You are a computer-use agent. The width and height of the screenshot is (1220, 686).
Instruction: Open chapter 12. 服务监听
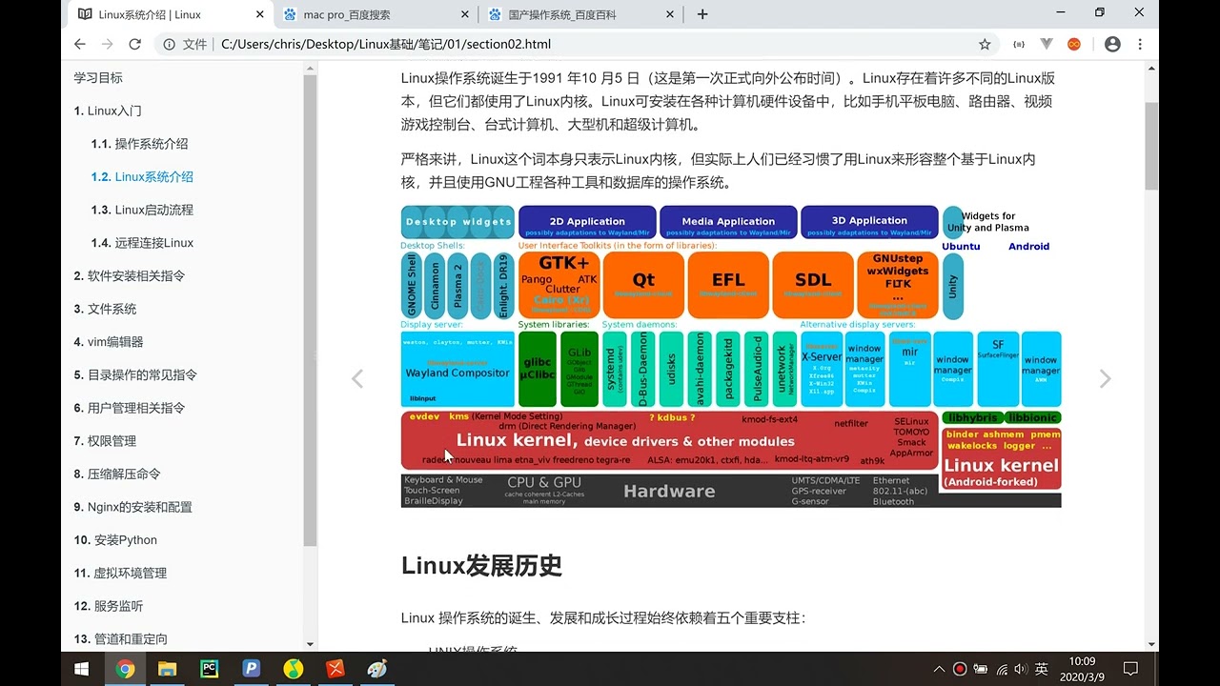109,606
